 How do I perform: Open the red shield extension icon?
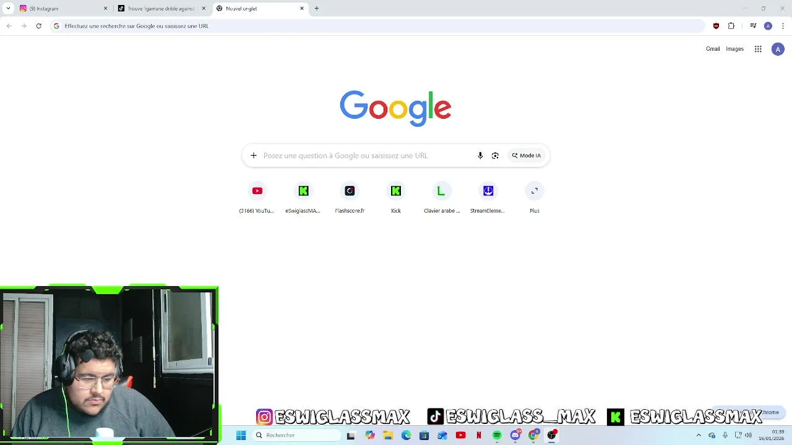[716, 26]
